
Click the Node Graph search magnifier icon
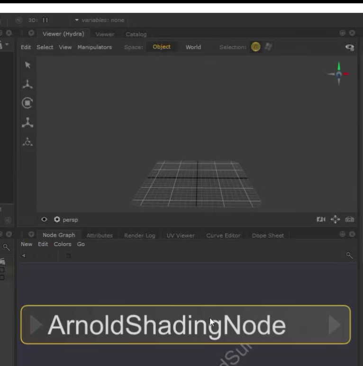350,256
